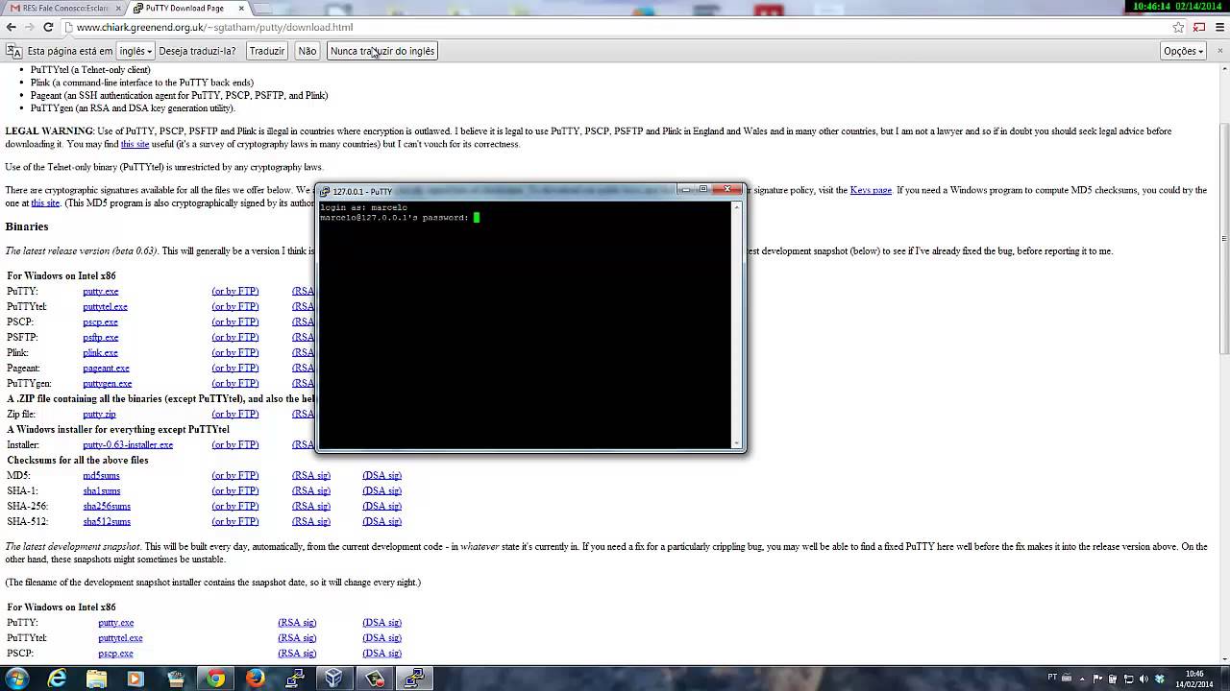The image size is (1230, 691).
Task: Open the md5sums link
Action: [101, 475]
